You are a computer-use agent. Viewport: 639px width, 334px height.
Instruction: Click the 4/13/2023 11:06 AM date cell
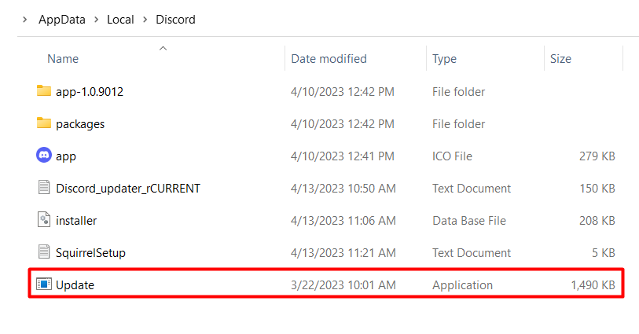343,220
